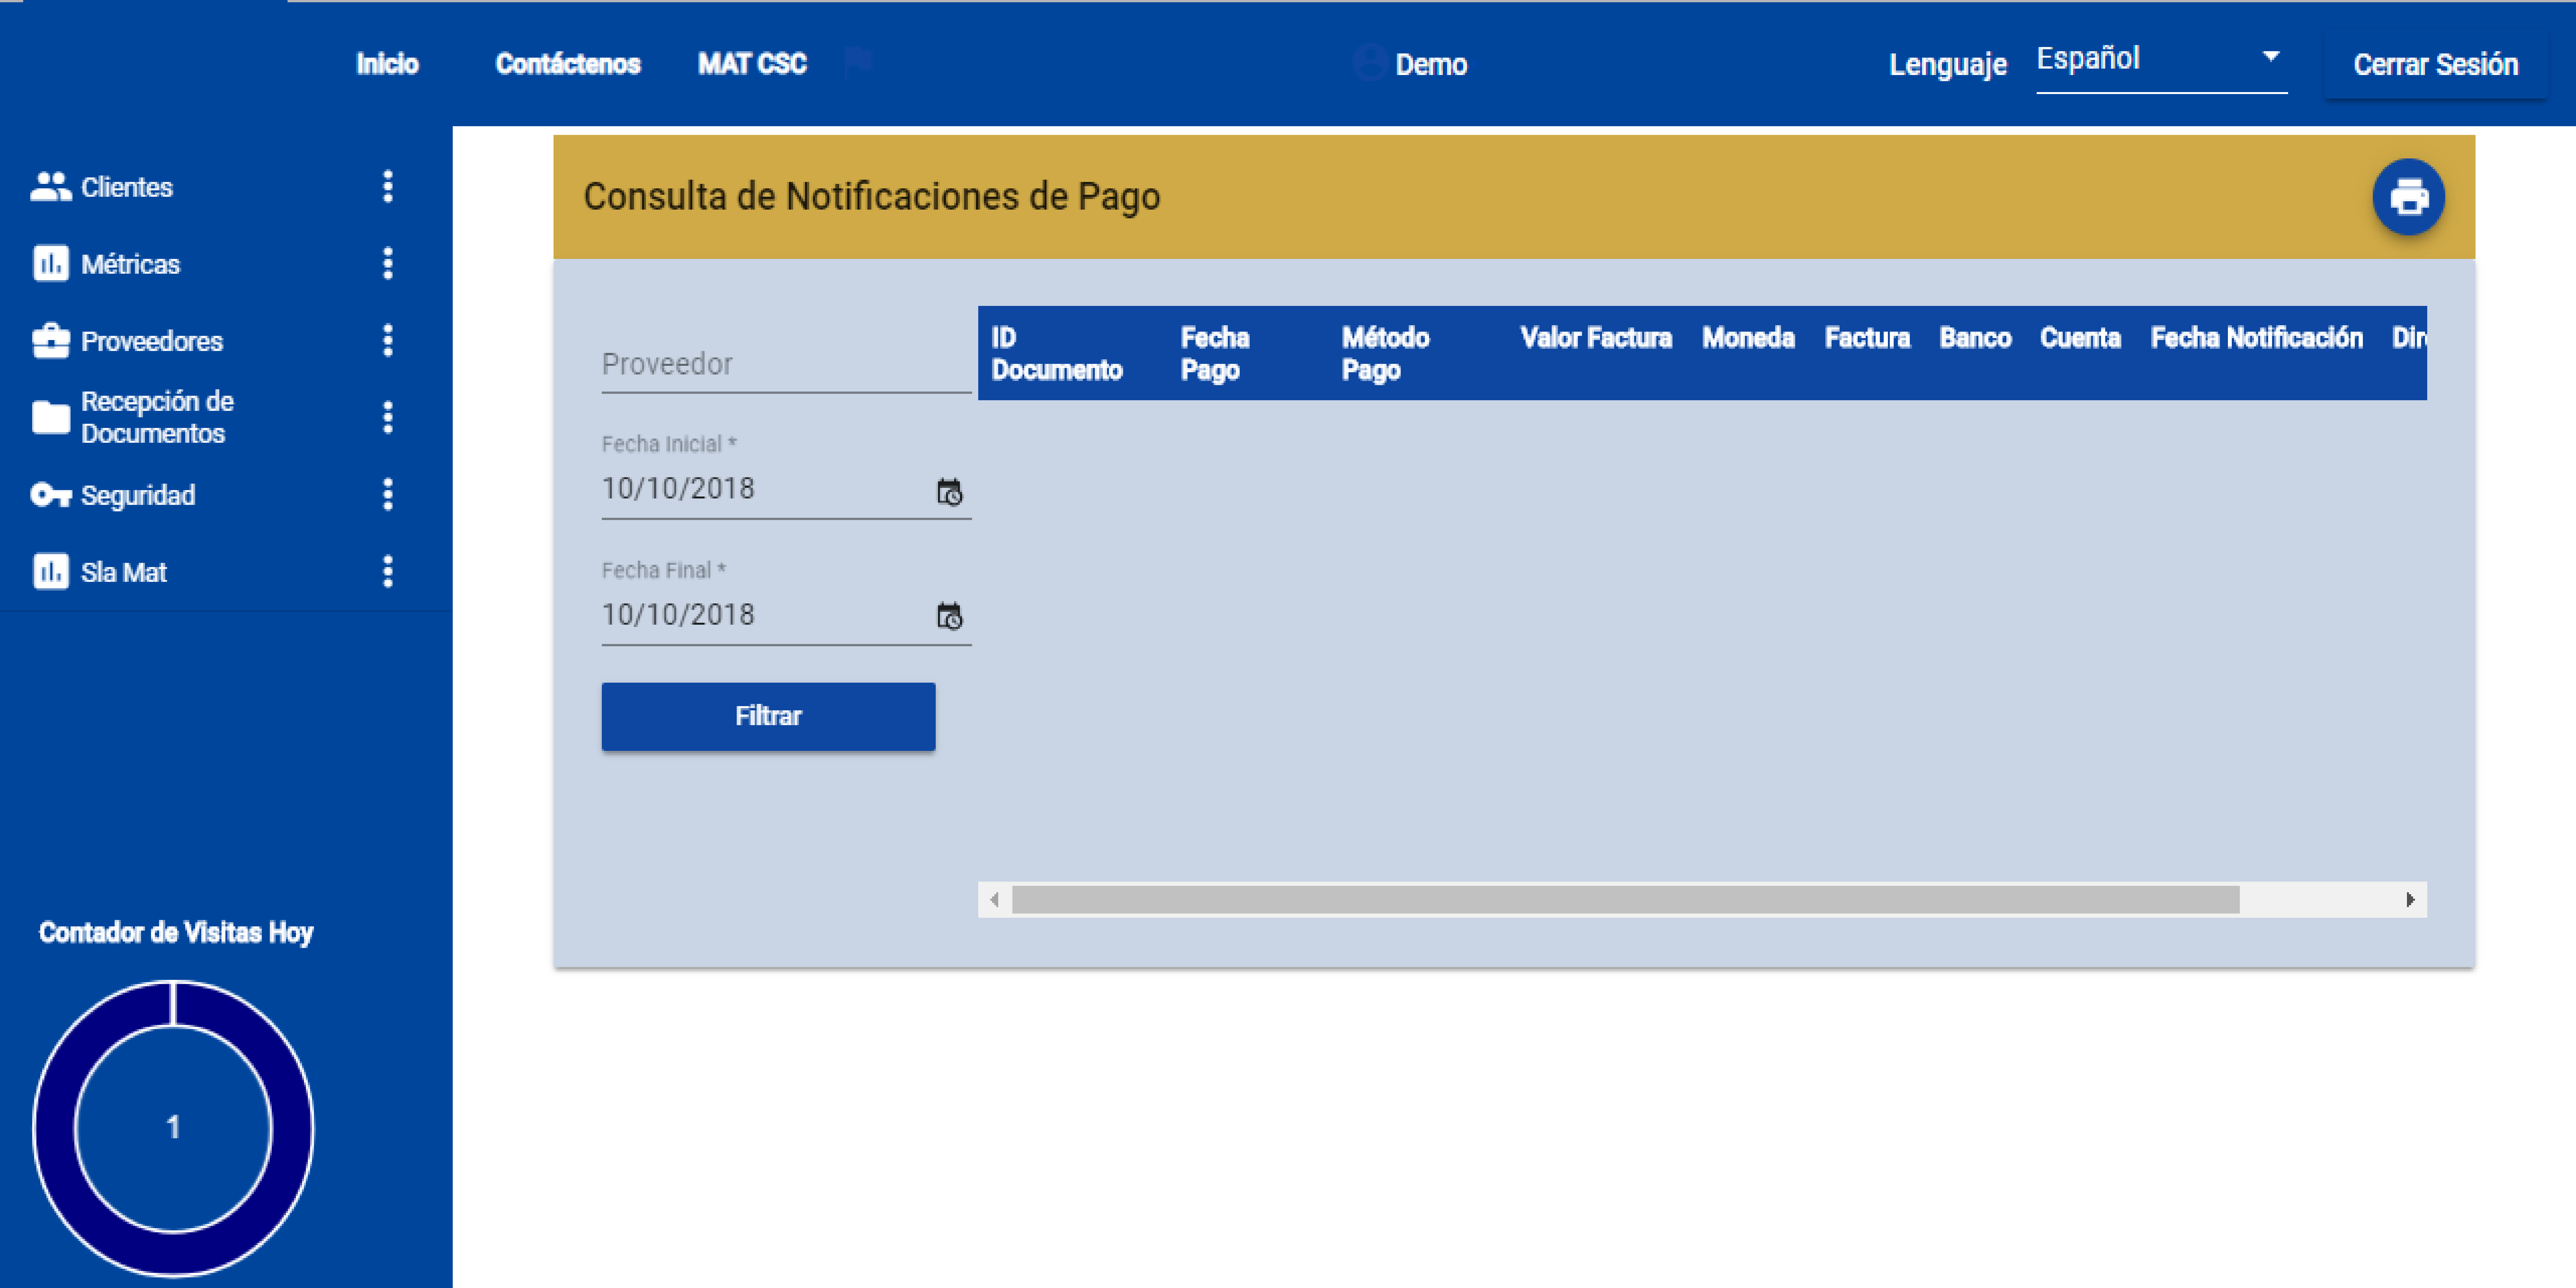Screen dimensions: 2576x1288
Task: Click the Valor Factura column header
Action: click(1596, 338)
